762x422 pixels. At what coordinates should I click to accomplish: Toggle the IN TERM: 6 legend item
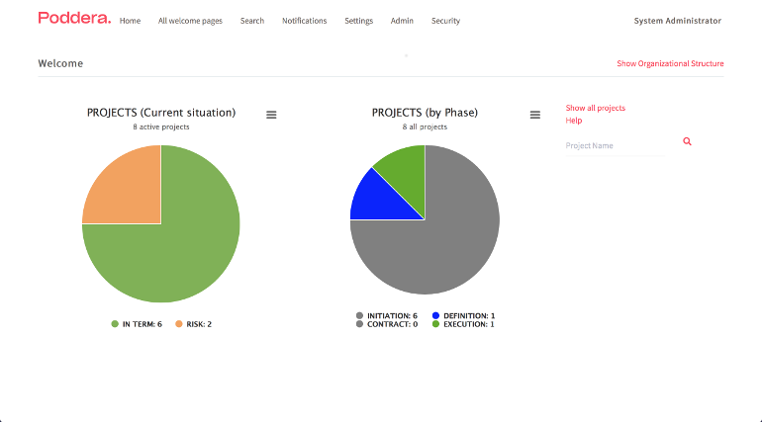point(137,324)
